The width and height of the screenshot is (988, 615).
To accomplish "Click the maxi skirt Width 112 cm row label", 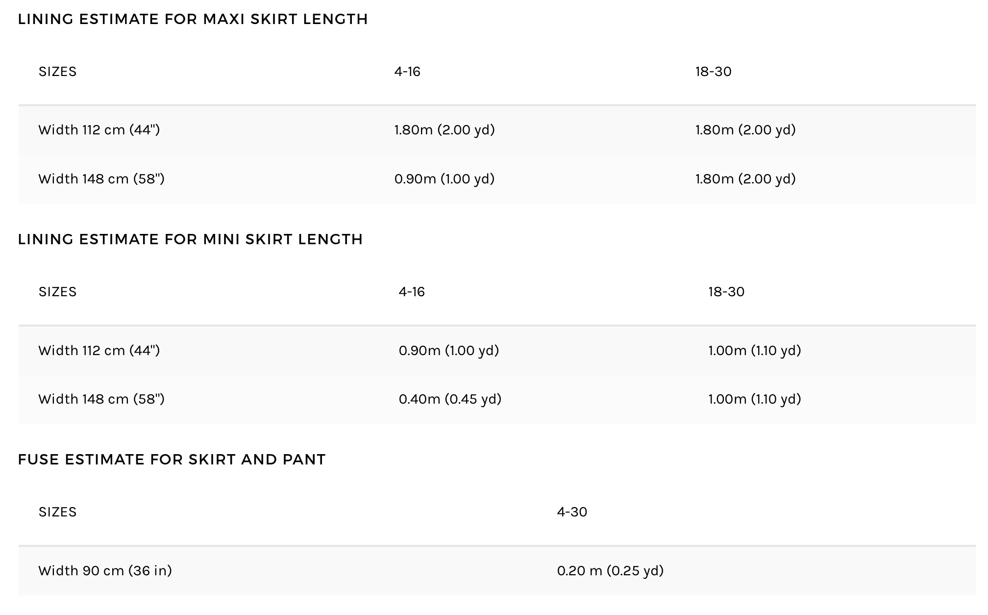I will [99, 130].
